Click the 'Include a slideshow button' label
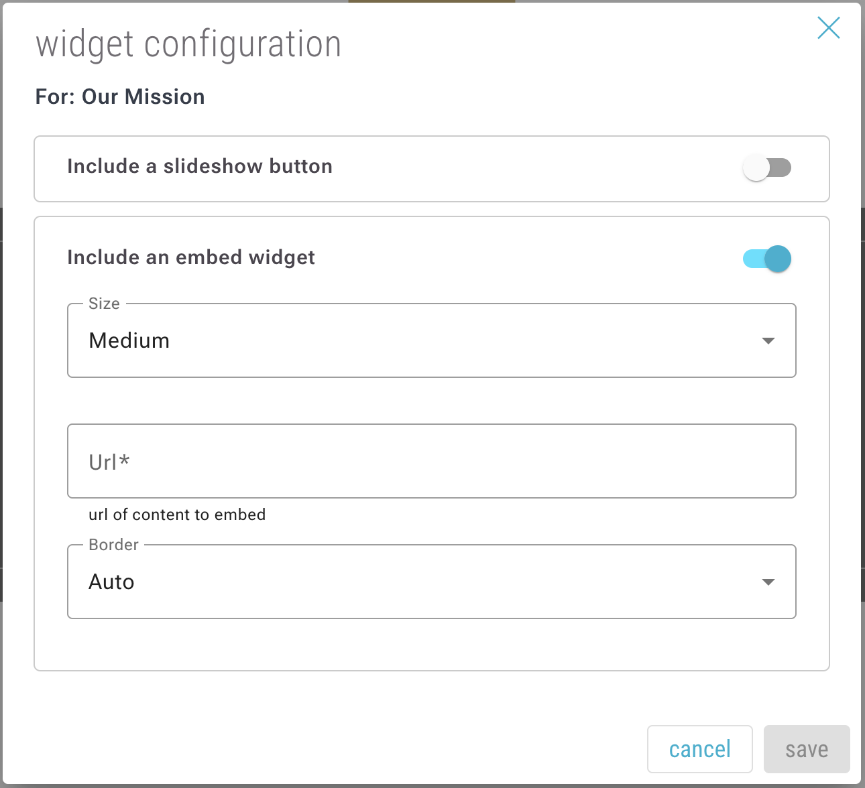Viewport: 865px width, 788px height. pyautogui.click(x=200, y=166)
